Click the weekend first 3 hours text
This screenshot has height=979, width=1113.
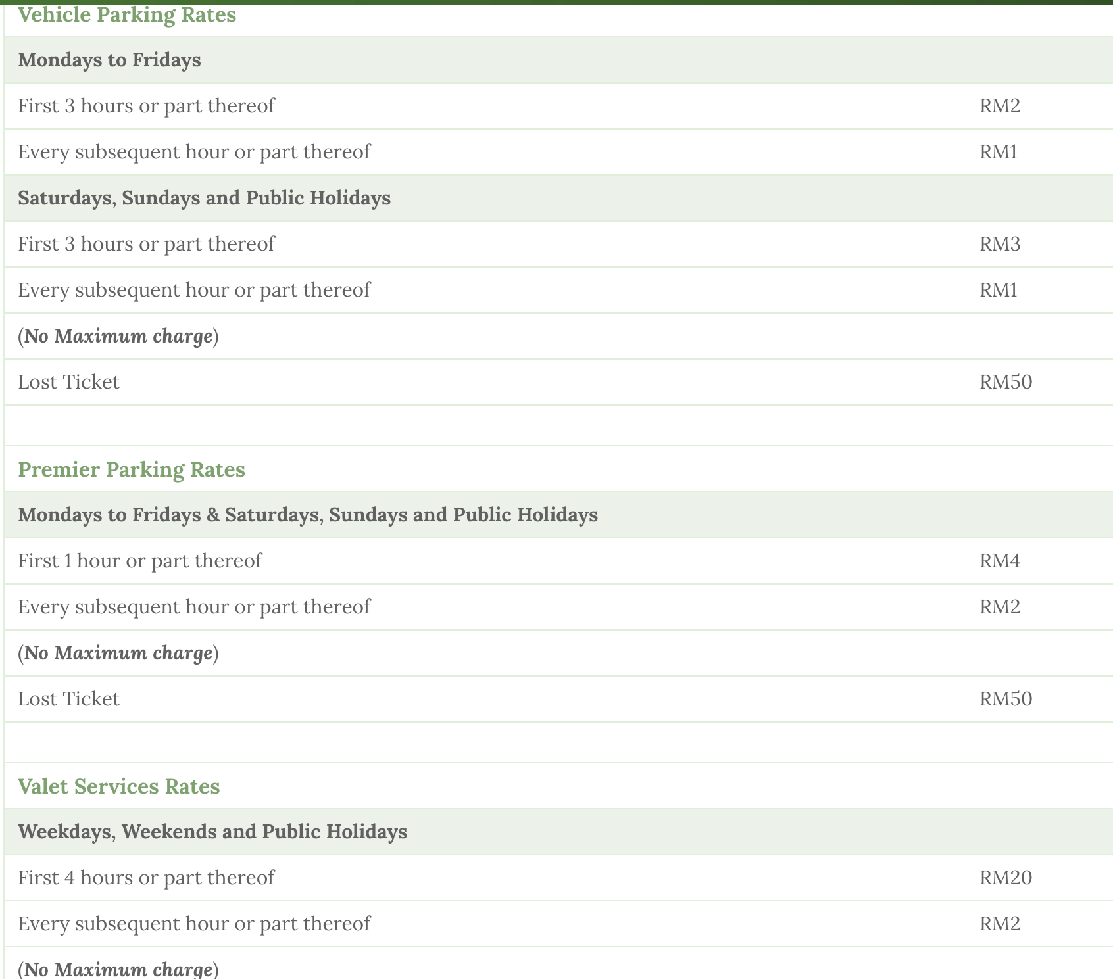click(x=146, y=244)
